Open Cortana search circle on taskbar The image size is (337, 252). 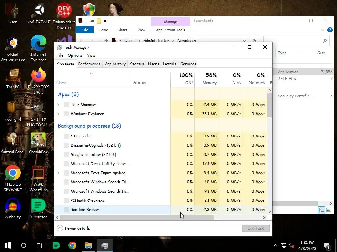click(24, 245)
